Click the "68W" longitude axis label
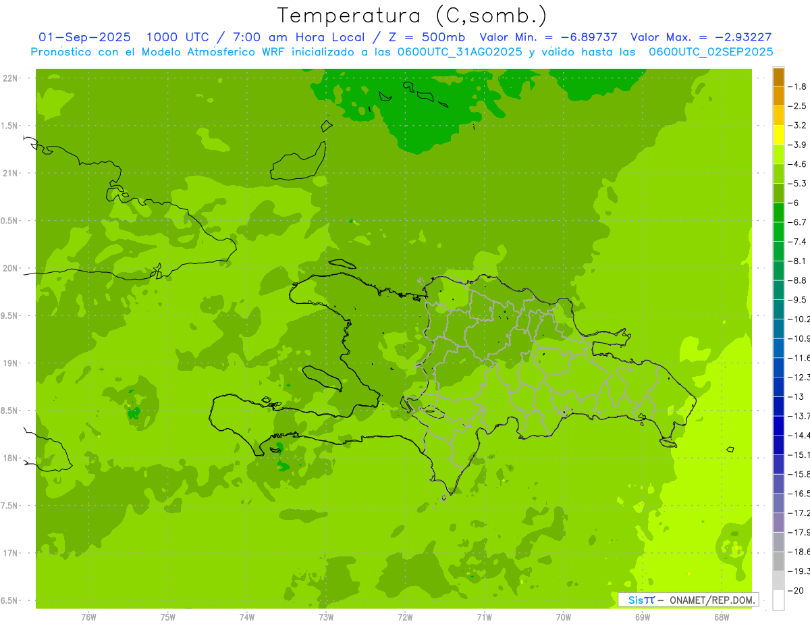 point(722,617)
